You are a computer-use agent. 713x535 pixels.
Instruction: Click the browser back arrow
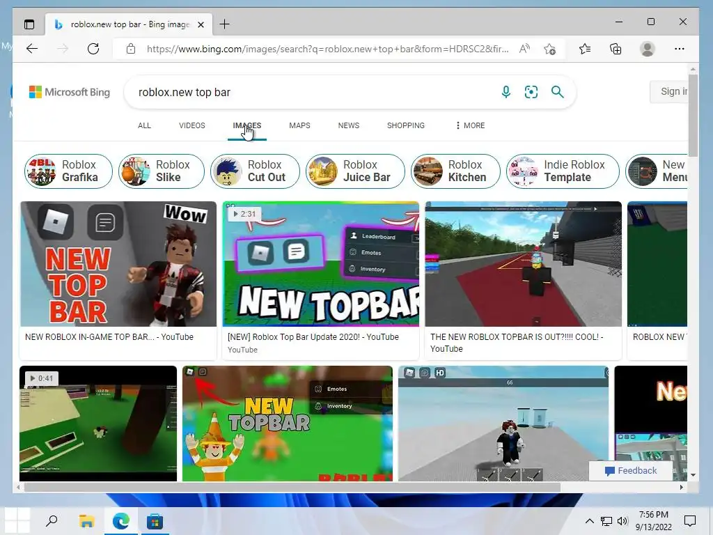(x=32, y=49)
